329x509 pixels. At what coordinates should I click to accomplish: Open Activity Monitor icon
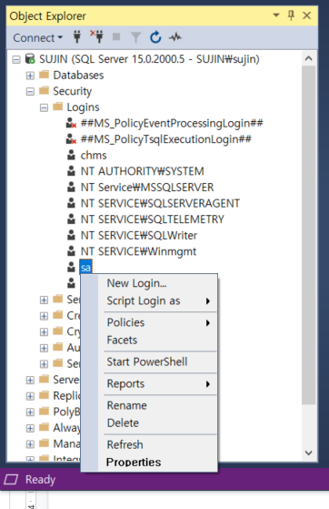(175, 37)
